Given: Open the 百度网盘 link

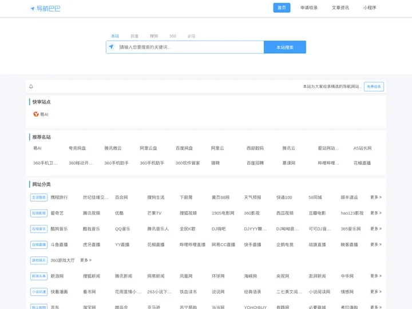Looking at the screenshot, I should (x=184, y=148).
